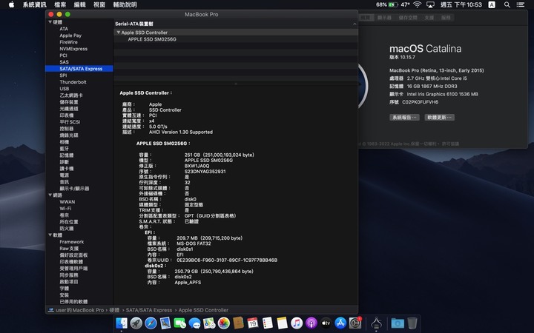Collapse the 軟體 section triangle in sidebar

click(x=50, y=235)
